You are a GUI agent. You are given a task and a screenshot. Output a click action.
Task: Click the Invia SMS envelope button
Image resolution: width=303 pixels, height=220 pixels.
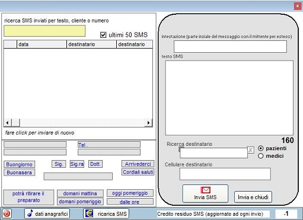(205, 193)
